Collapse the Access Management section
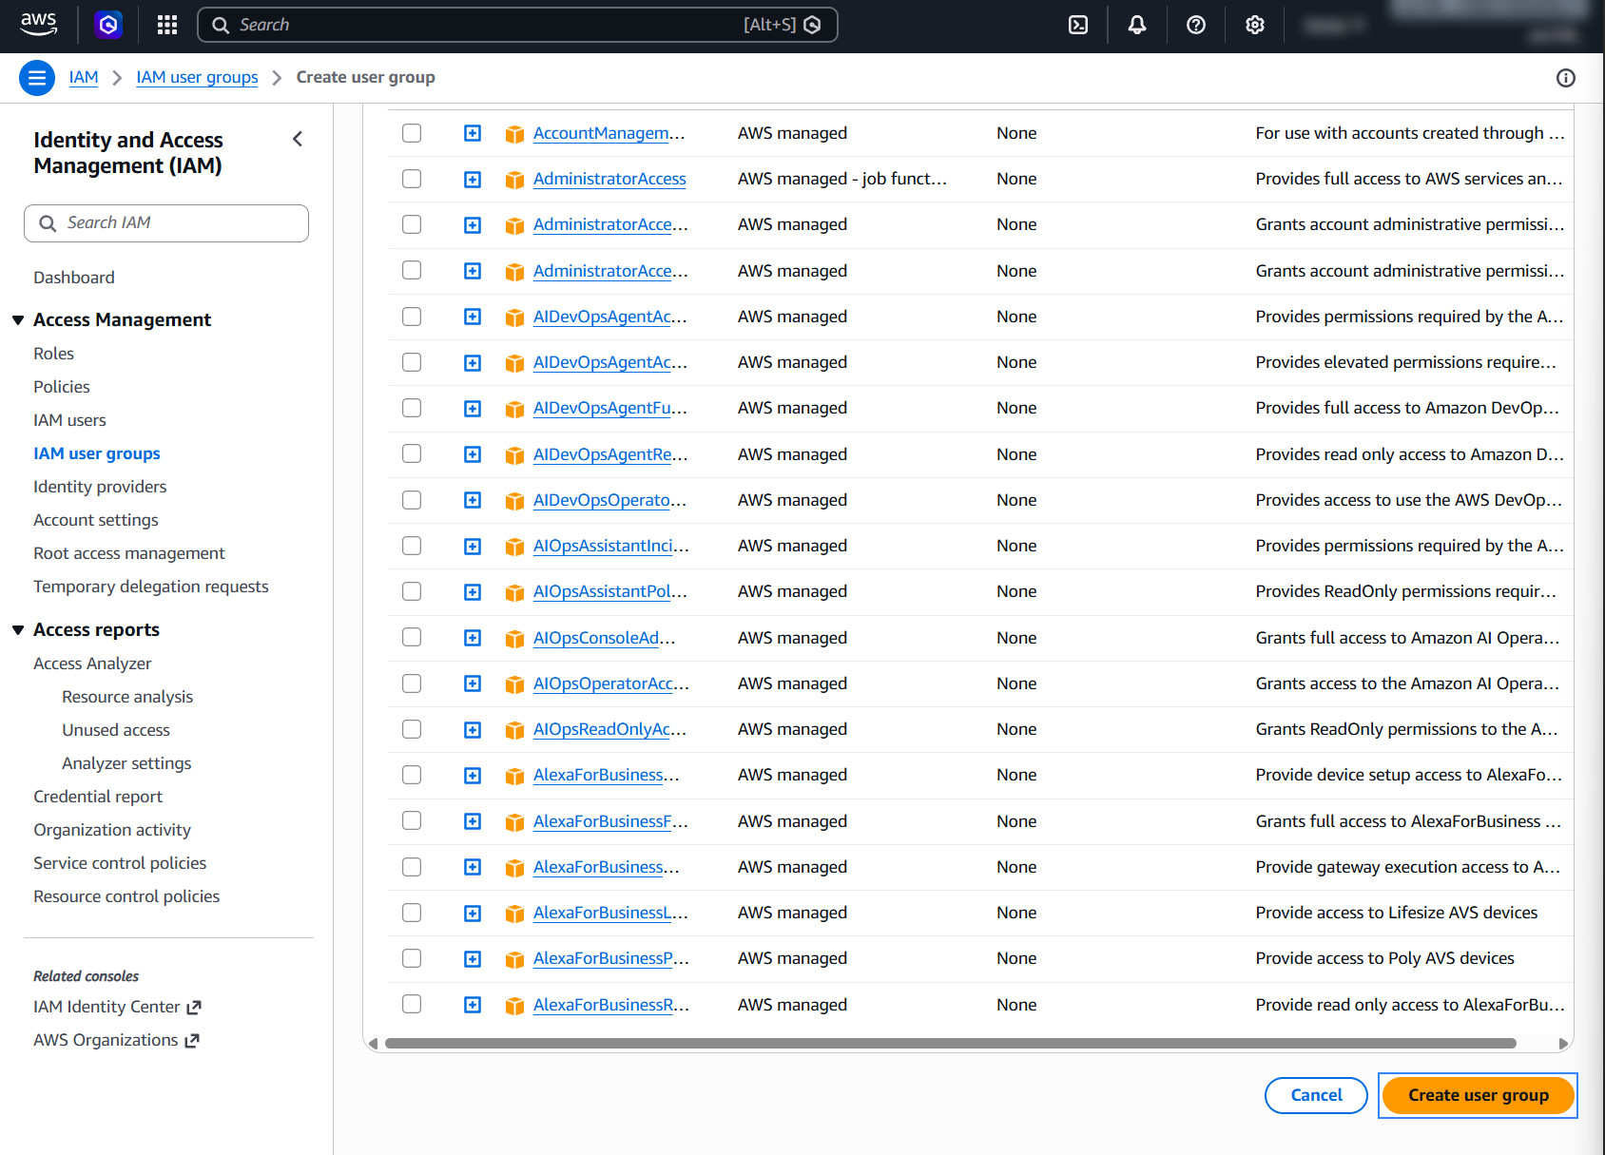1605x1155 pixels. pyautogui.click(x=18, y=320)
